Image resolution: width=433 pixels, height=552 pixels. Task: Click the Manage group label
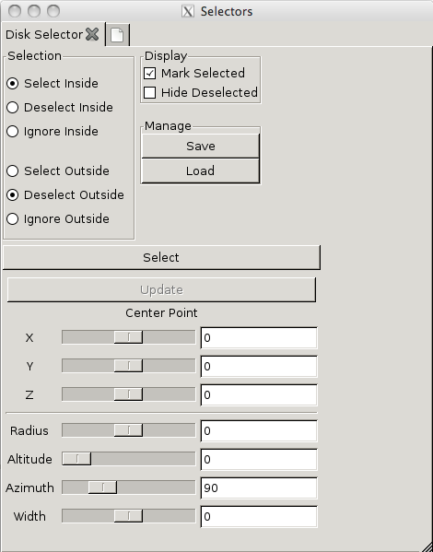(x=168, y=126)
